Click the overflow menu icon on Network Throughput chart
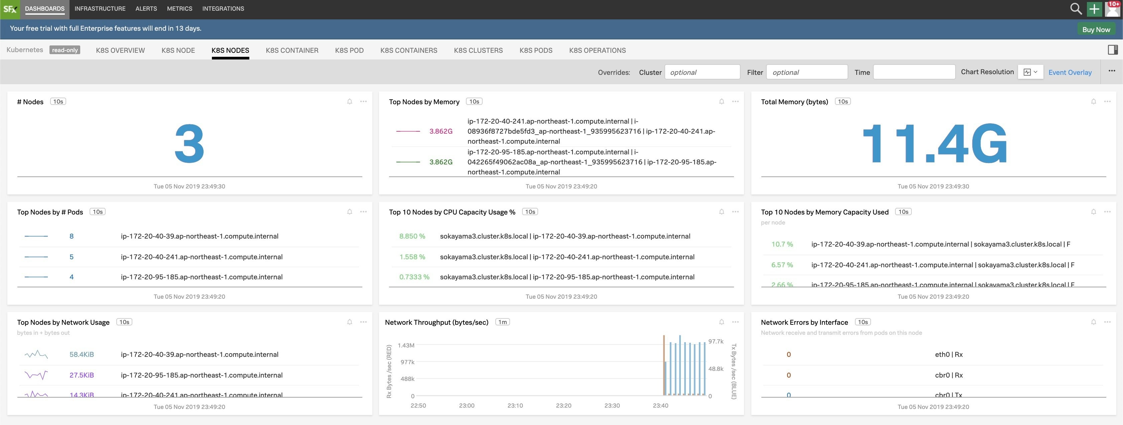The width and height of the screenshot is (1123, 425). point(736,322)
